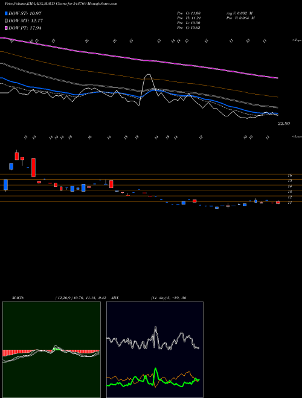Click the chart title mentioning MunafaSutra.com
Screen dimensions: 302x398
pos(61,4)
